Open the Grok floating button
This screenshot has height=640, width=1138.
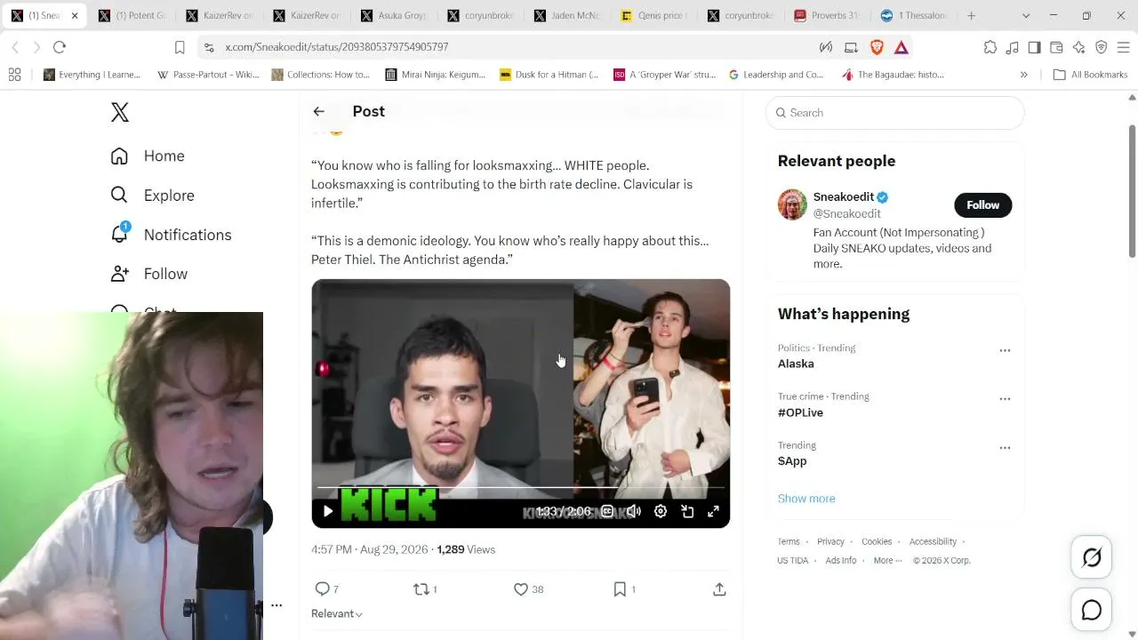click(x=1092, y=557)
